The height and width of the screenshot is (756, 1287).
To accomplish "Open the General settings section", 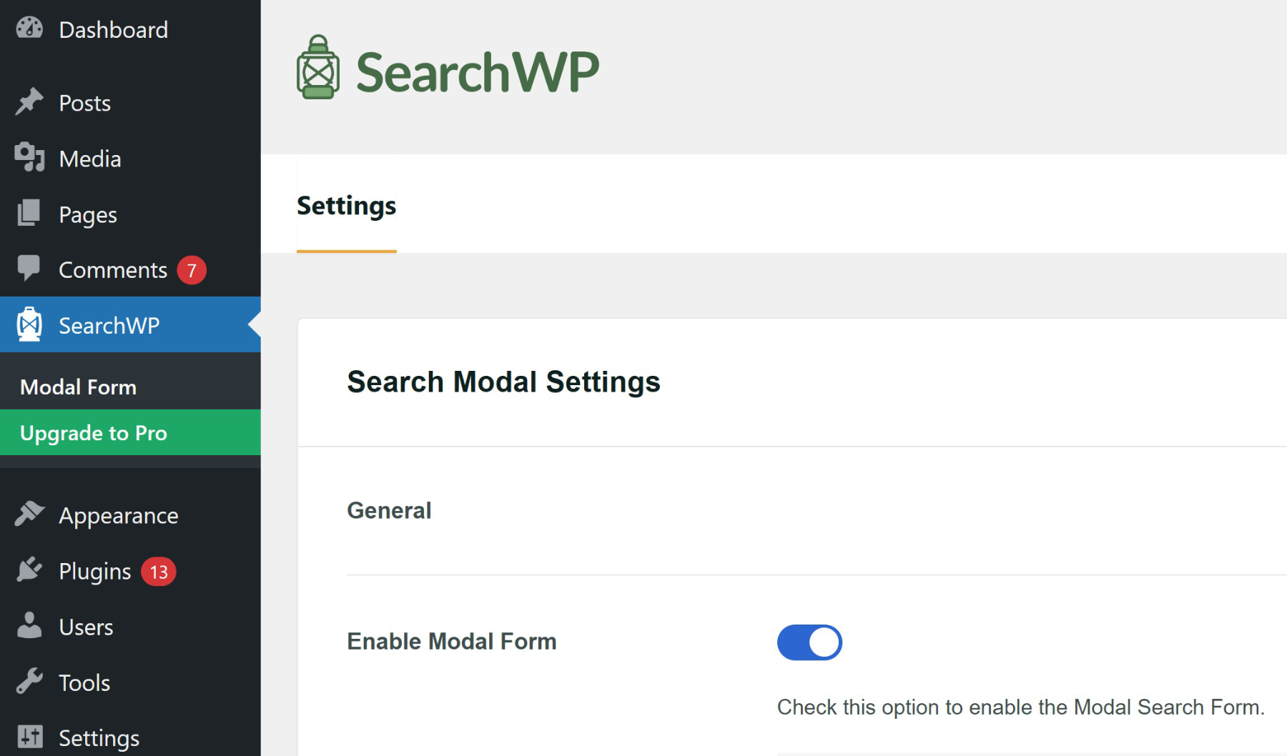I will 389,510.
